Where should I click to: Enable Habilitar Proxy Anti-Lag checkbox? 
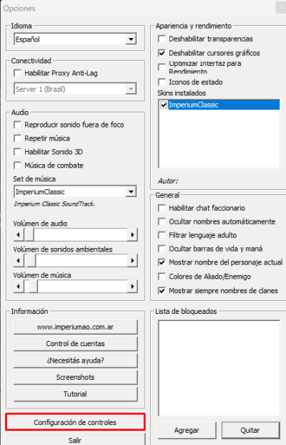pyautogui.click(x=18, y=73)
